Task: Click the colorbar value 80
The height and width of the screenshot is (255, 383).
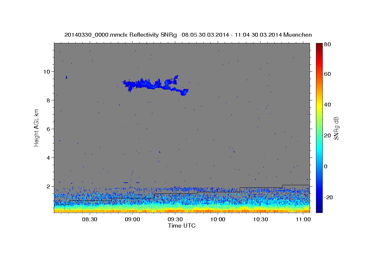Action: tap(328, 45)
